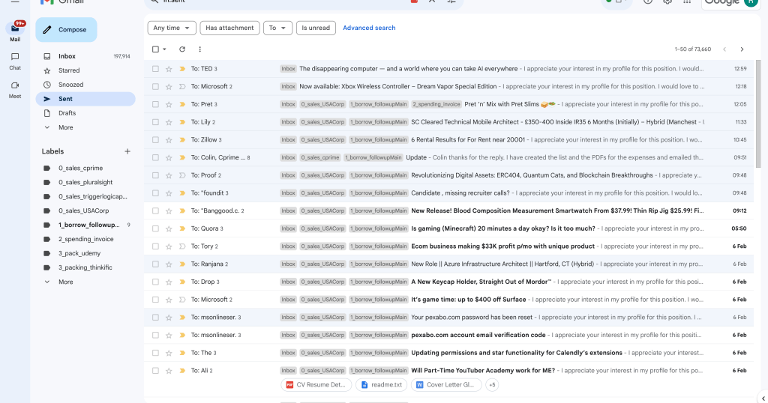Select the Banggood email checkbox
The height and width of the screenshot is (403, 768).
pyautogui.click(x=155, y=210)
